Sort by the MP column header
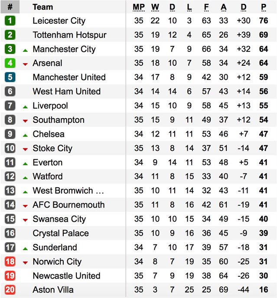 [139, 7]
